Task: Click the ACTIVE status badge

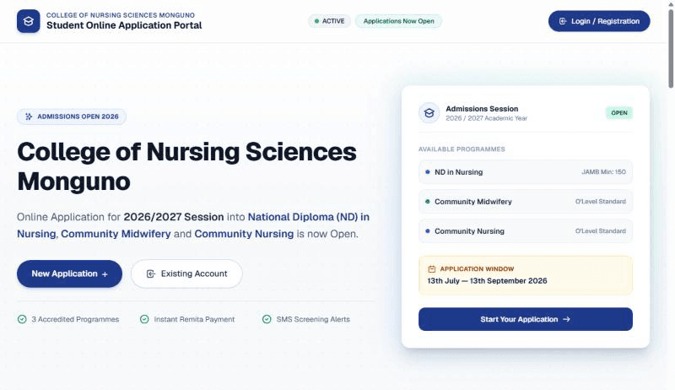Action: pyautogui.click(x=329, y=21)
